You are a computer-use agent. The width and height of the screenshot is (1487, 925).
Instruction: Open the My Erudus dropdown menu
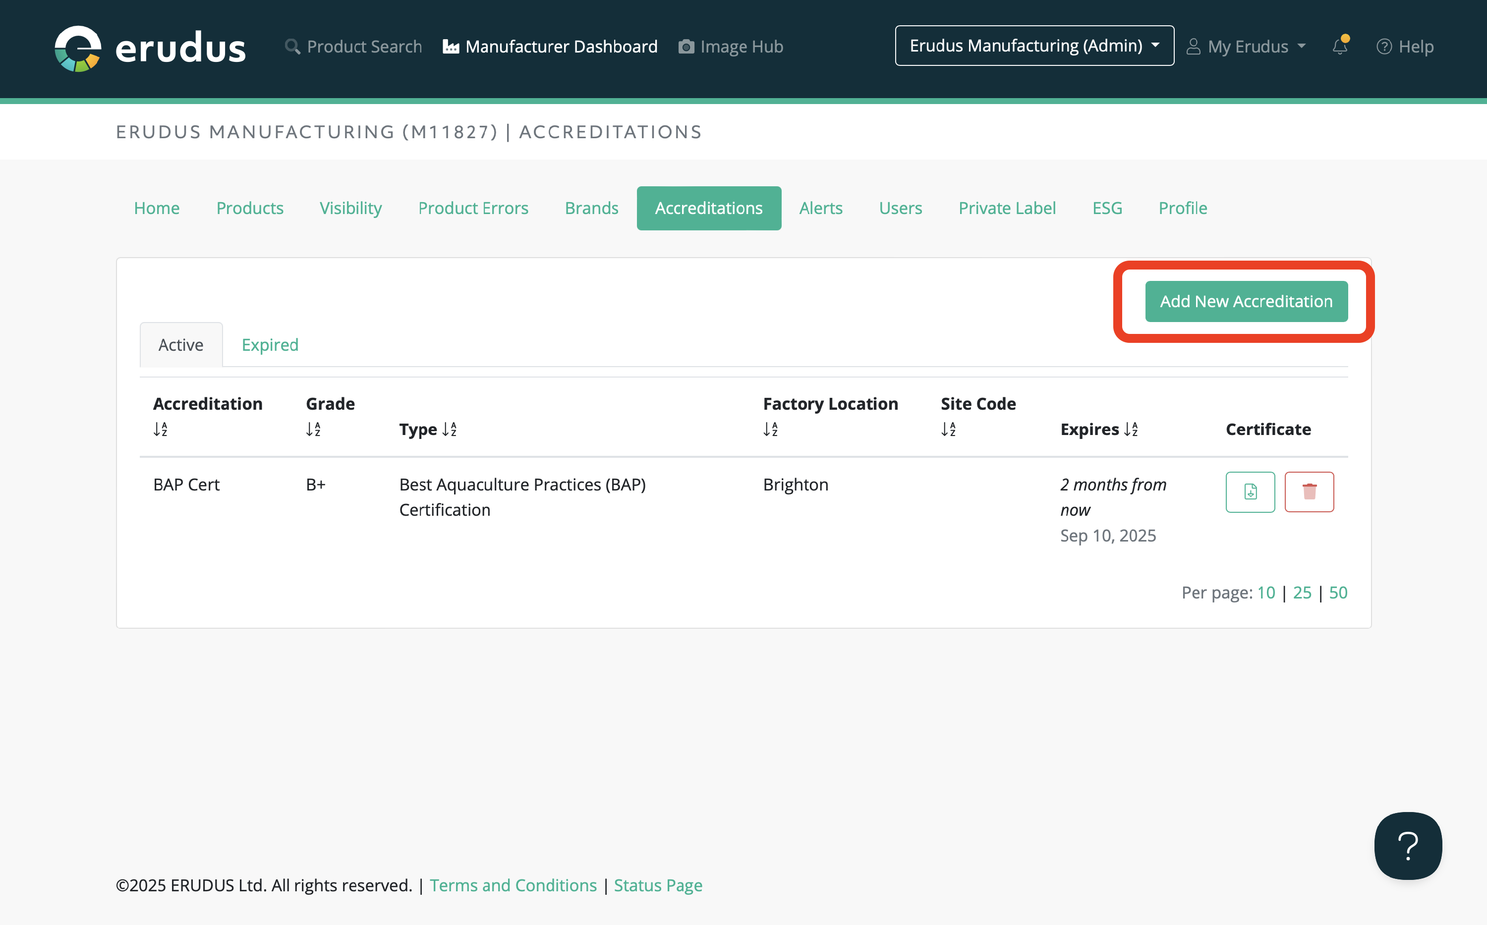1247,47
